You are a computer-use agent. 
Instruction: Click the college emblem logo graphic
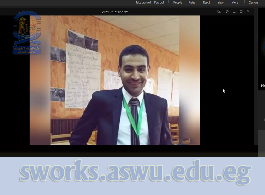tap(27, 28)
